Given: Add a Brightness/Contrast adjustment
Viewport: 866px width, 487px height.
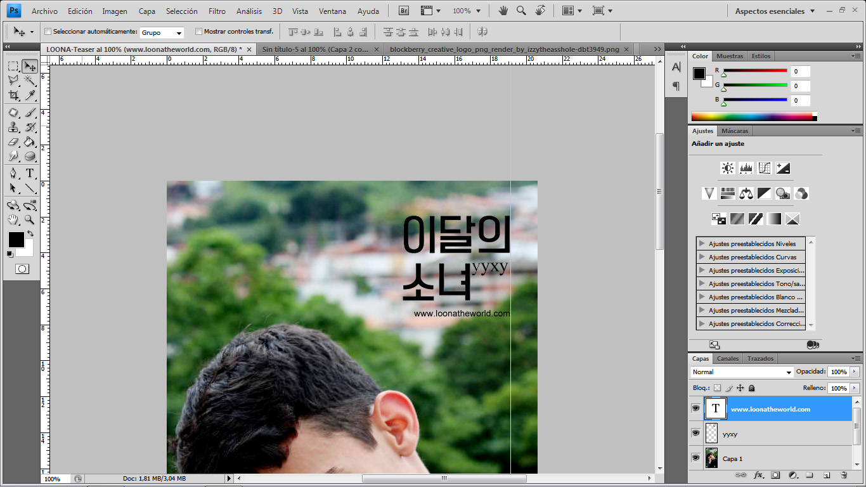Looking at the screenshot, I should pos(728,168).
